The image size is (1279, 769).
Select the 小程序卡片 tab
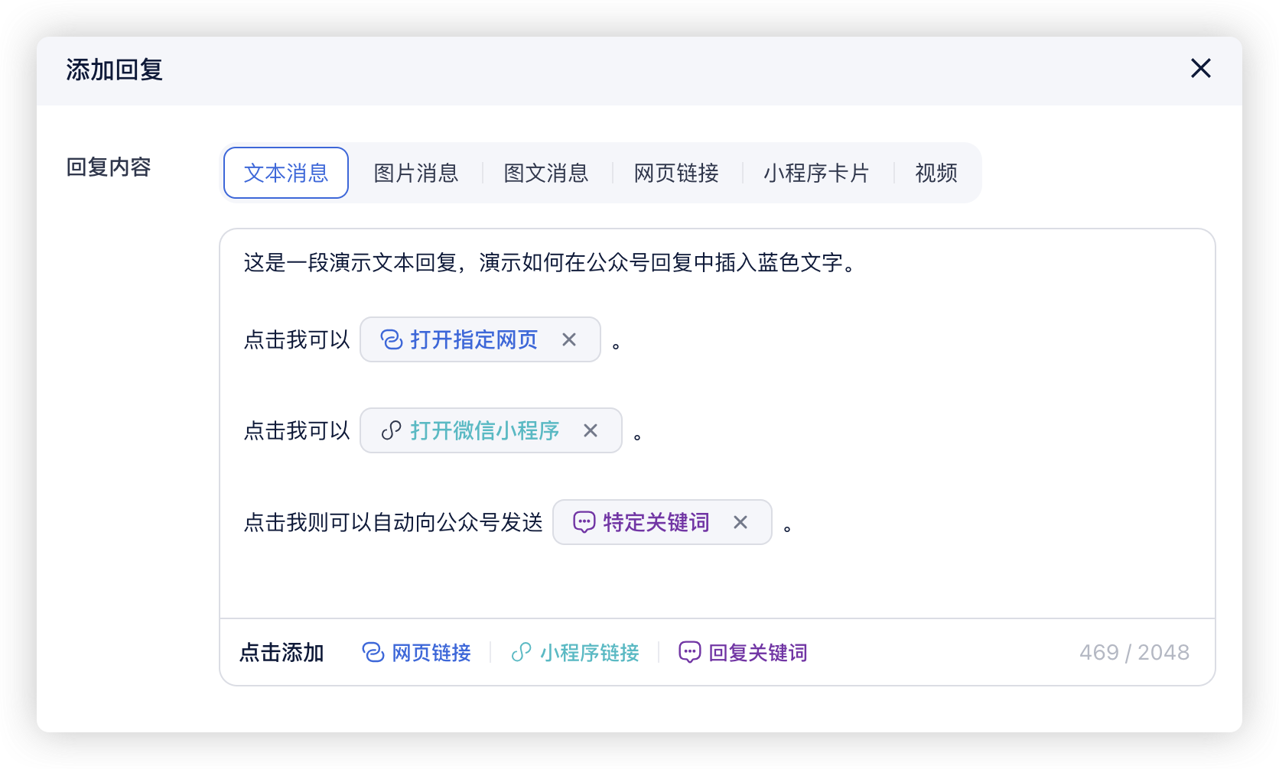(x=816, y=173)
